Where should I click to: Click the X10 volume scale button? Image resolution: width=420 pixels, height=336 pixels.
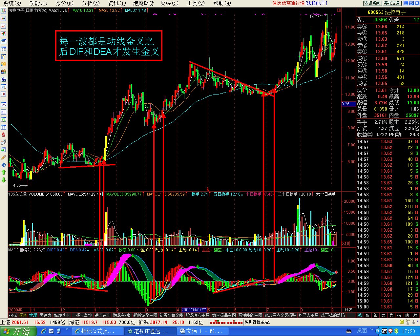[346, 243]
